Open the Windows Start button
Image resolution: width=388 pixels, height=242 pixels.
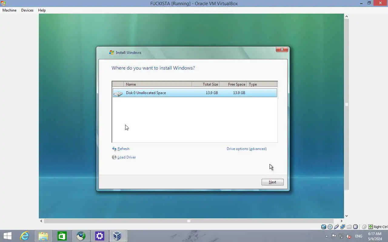7,236
